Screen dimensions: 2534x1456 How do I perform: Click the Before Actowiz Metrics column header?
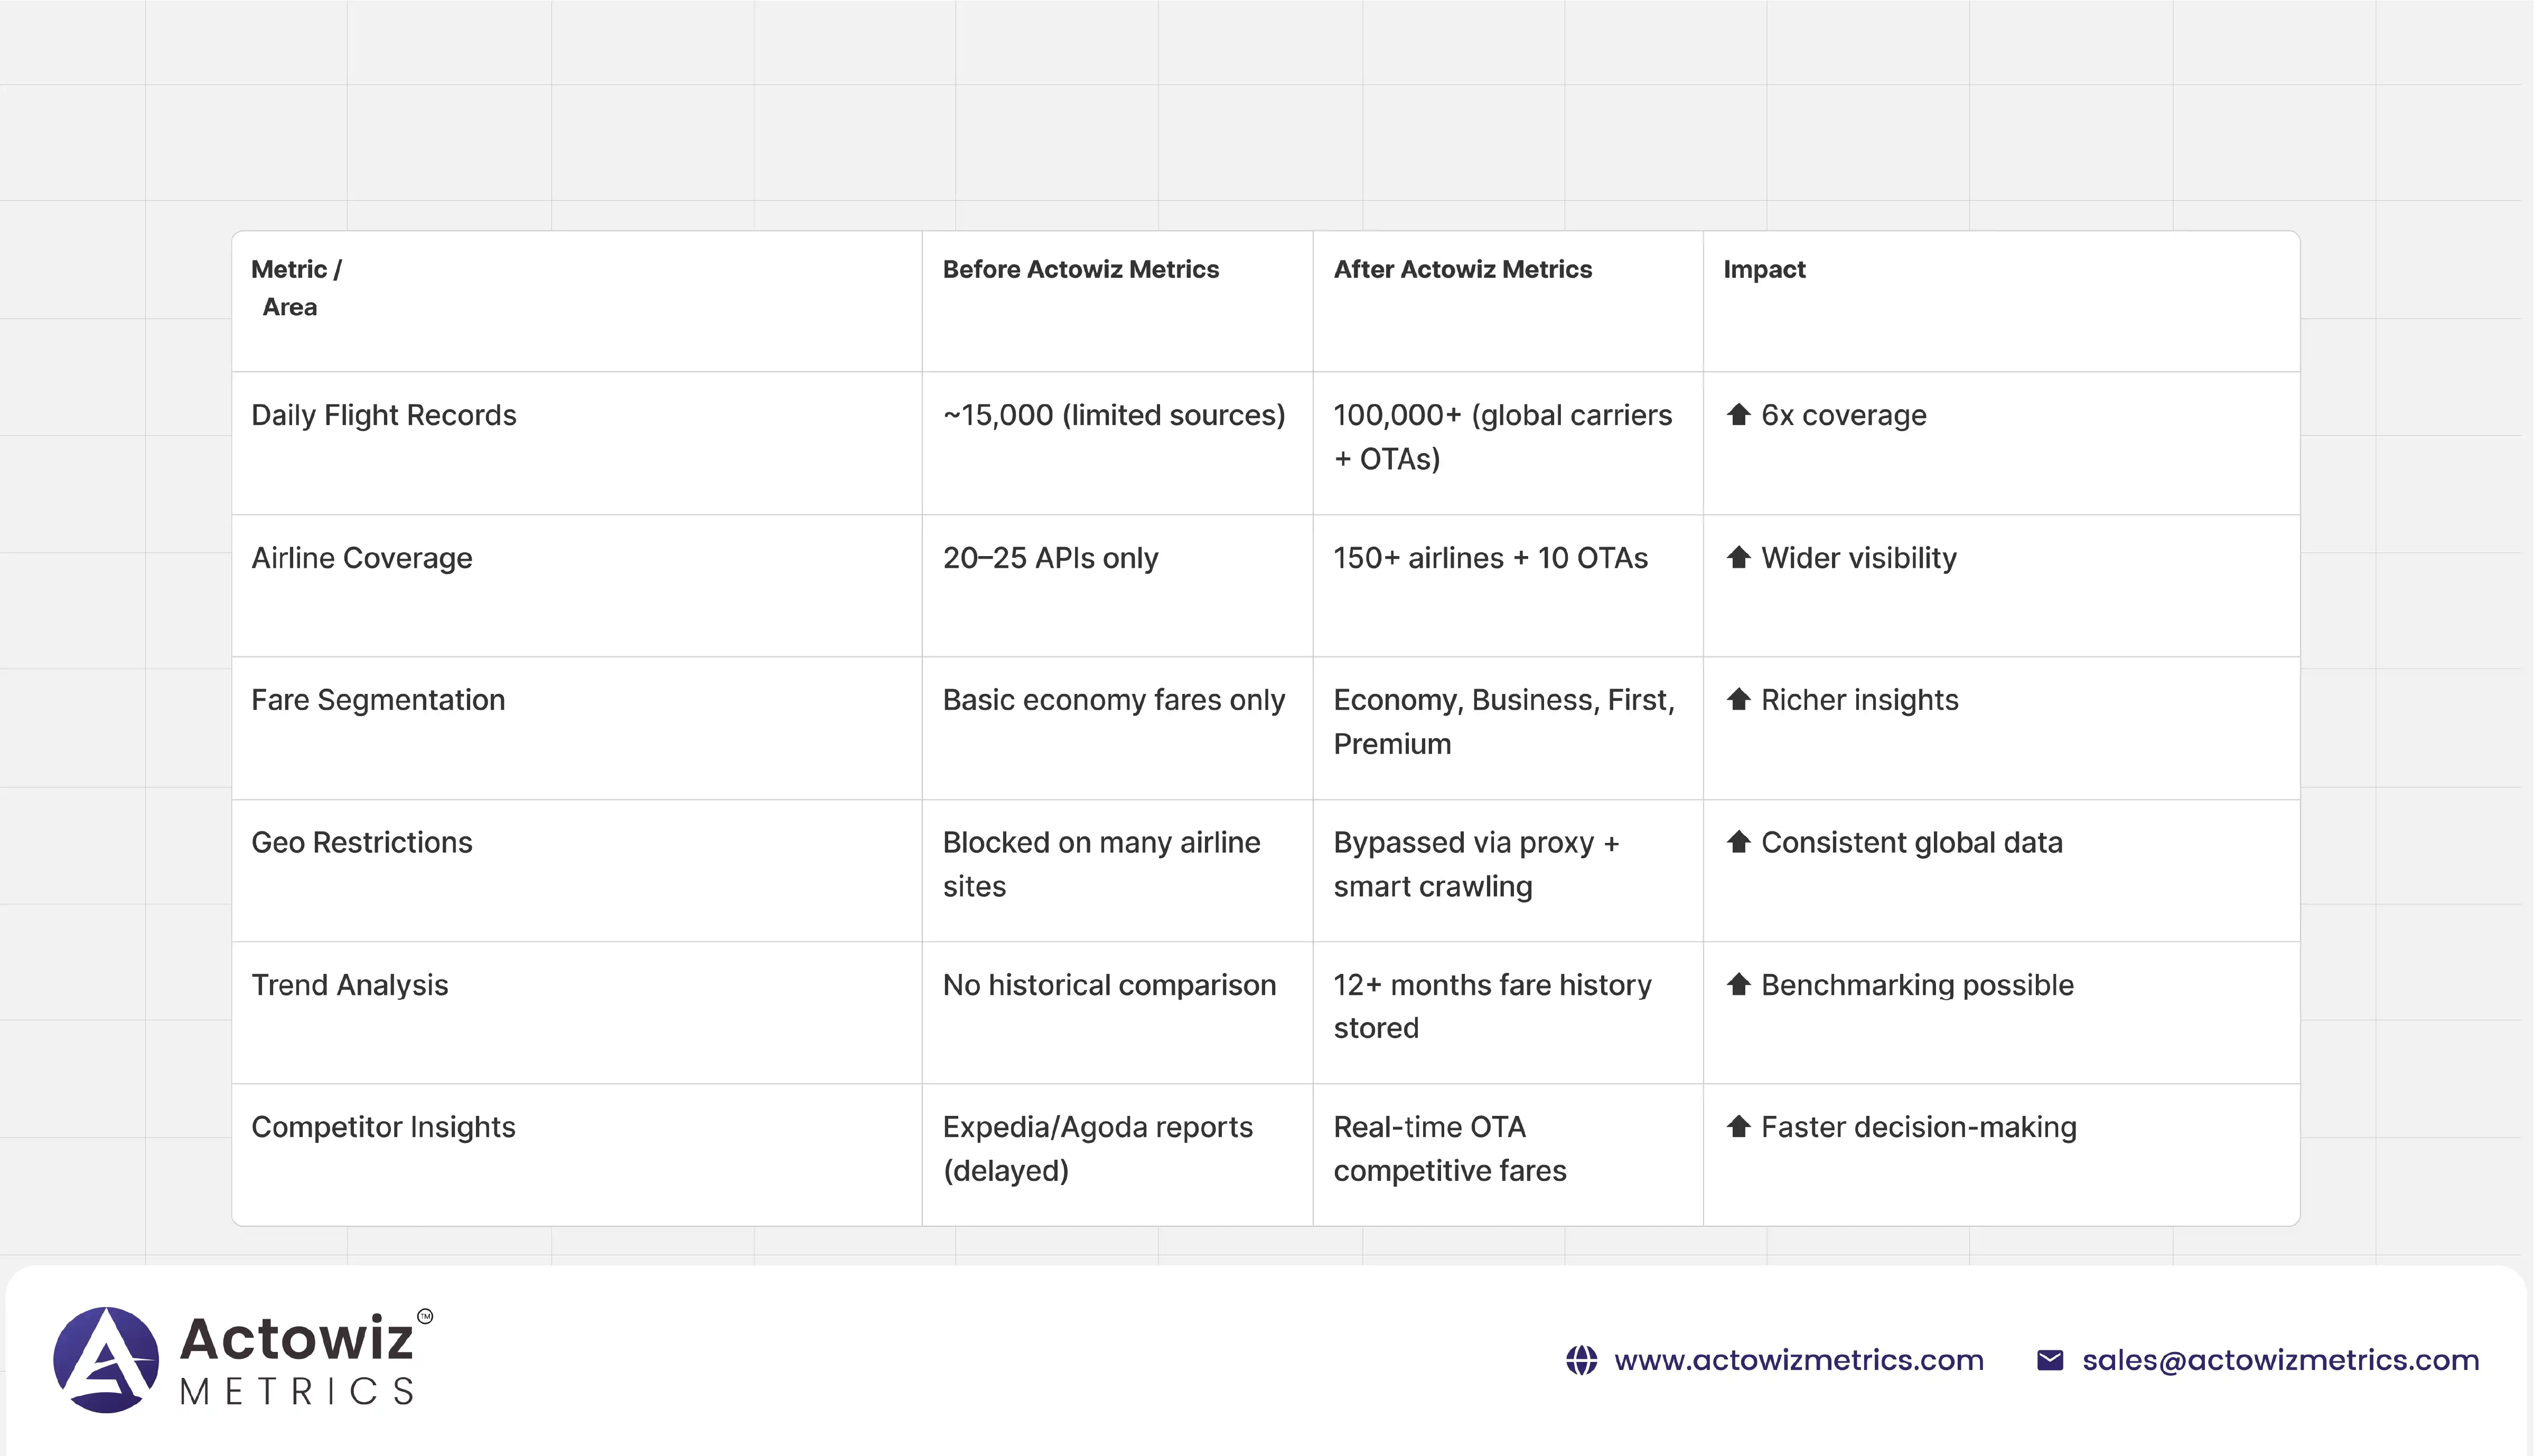[x=1080, y=269]
